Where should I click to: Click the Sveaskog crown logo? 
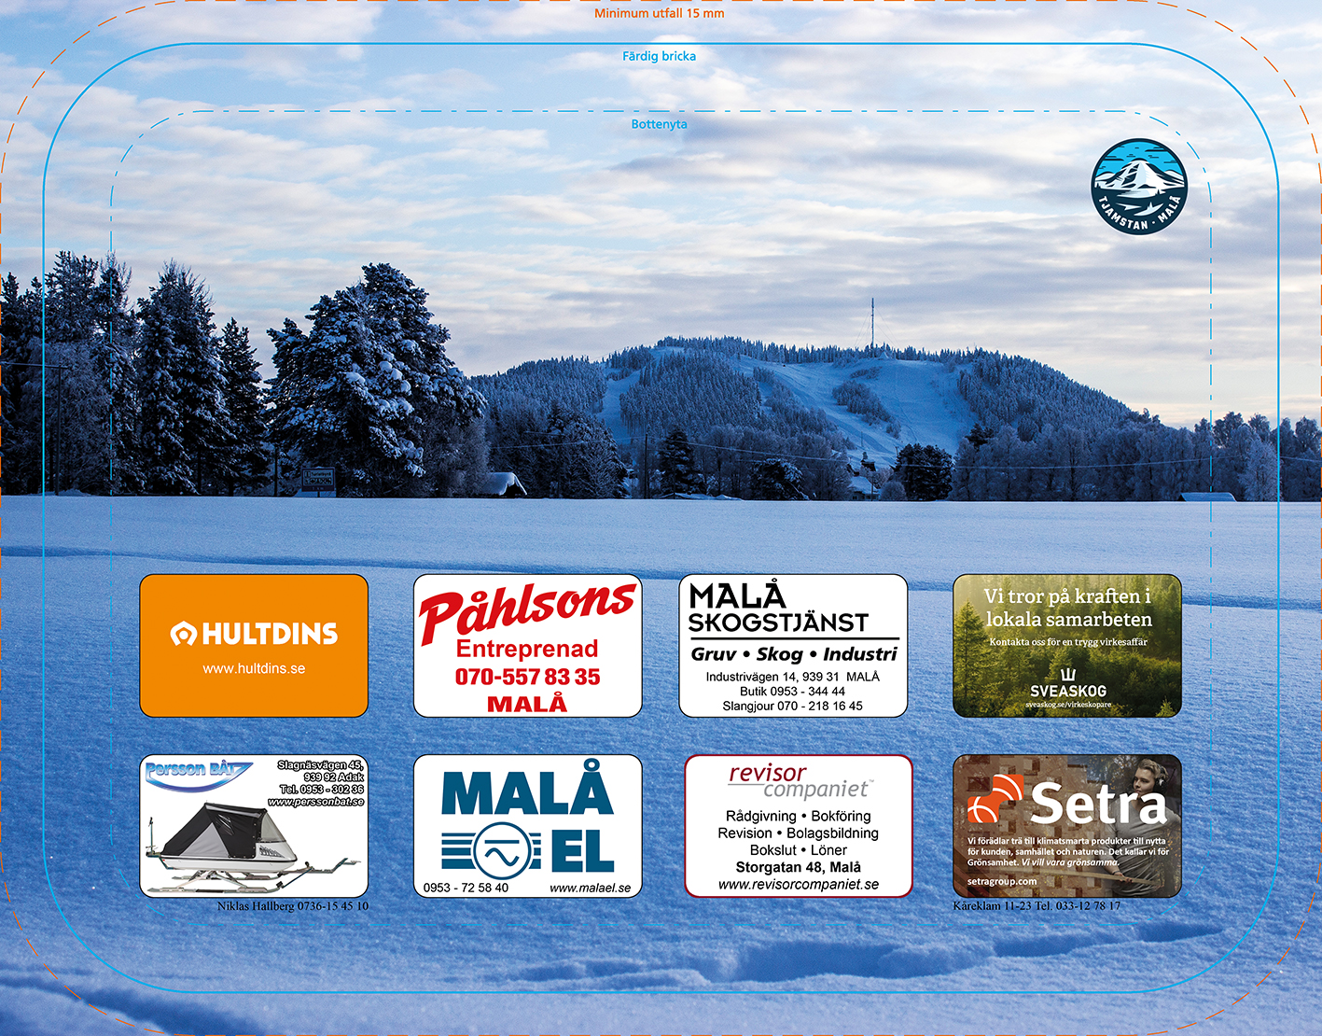(x=1068, y=674)
